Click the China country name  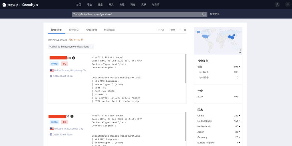pos(201,116)
